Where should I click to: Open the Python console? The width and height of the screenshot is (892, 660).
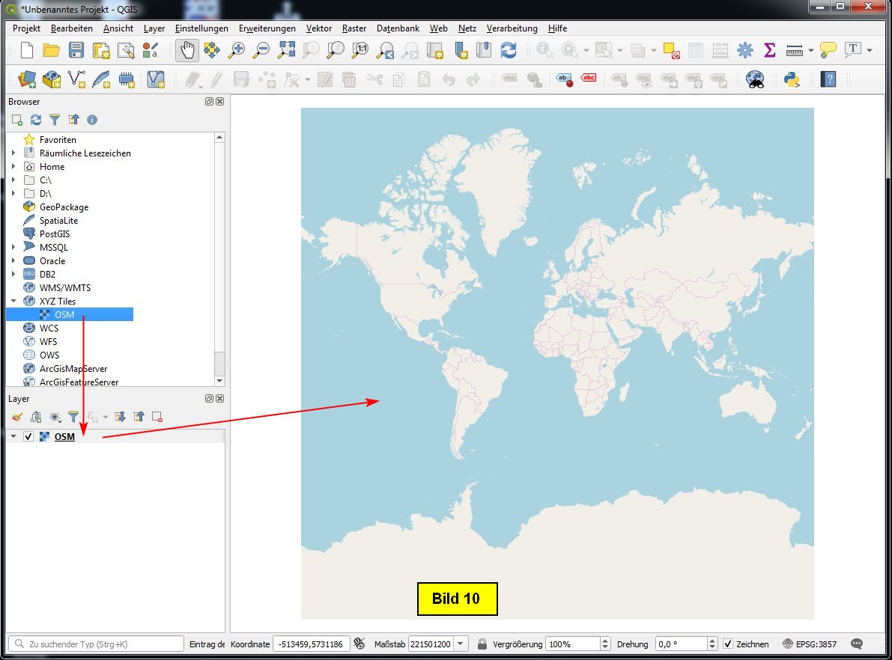[792, 79]
